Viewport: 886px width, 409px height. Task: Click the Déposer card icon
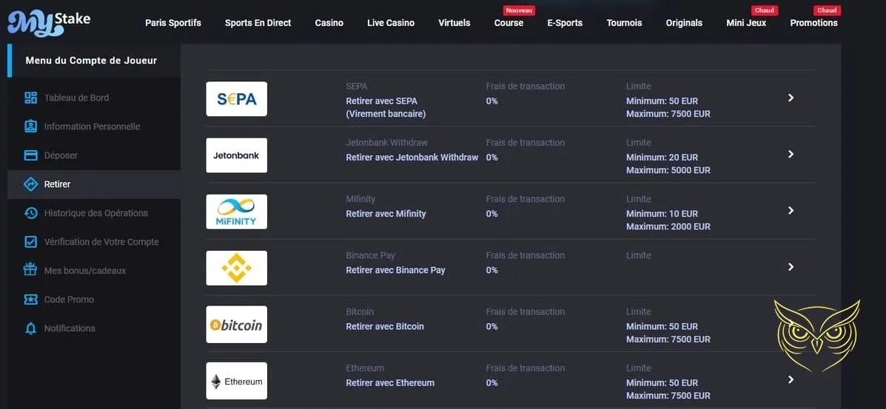(30, 155)
